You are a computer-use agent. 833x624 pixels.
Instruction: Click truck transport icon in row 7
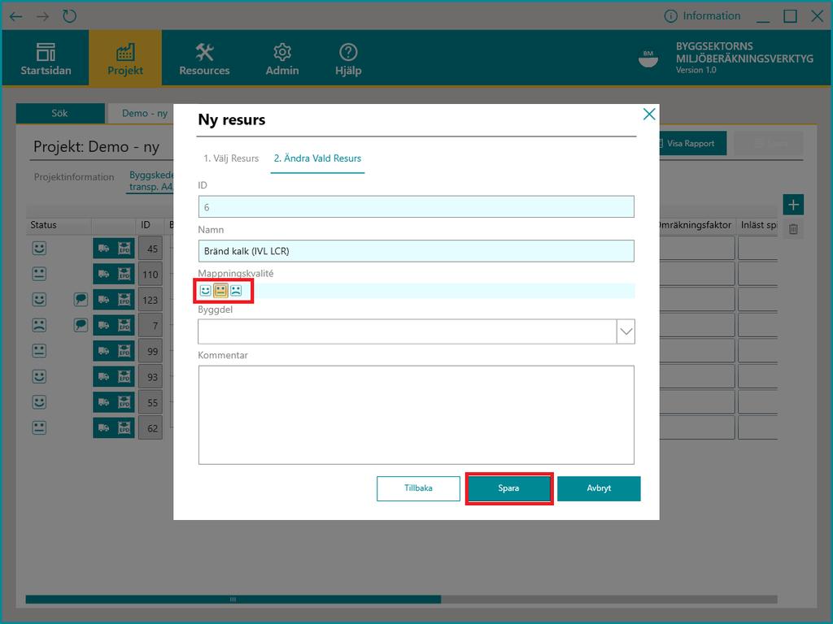pos(103,325)
